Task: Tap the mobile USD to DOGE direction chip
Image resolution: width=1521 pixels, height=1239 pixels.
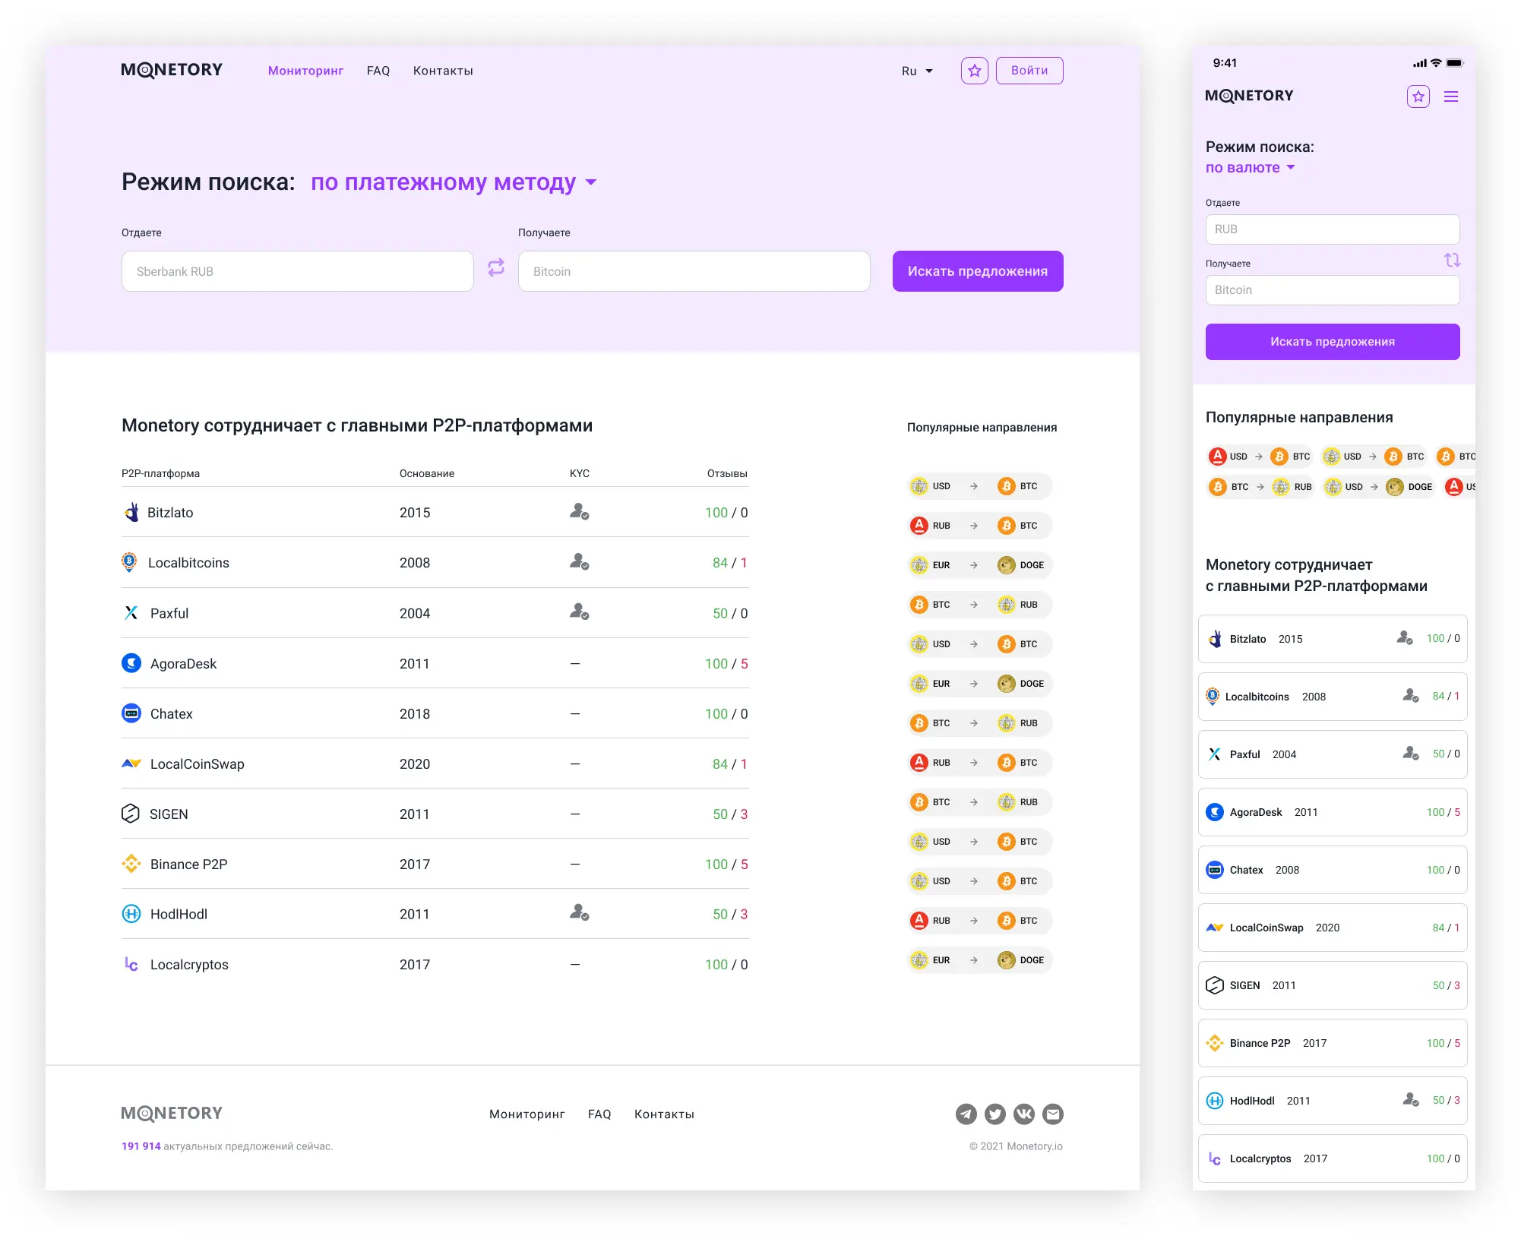Action: coord(1378,487)
